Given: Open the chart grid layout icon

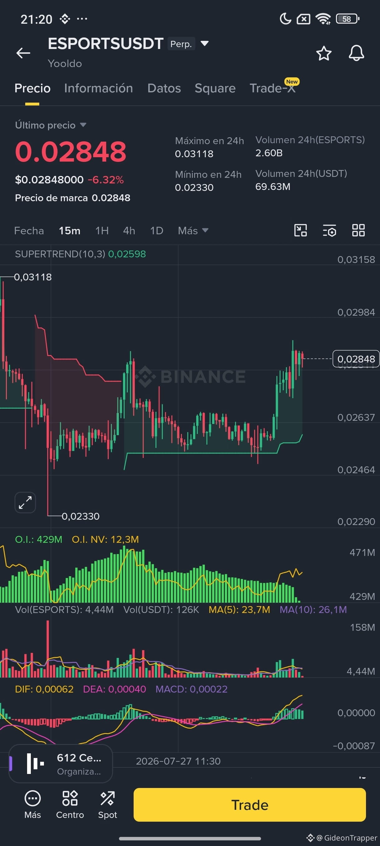Looking at the screenshot, I should click(x=359, y=230).
